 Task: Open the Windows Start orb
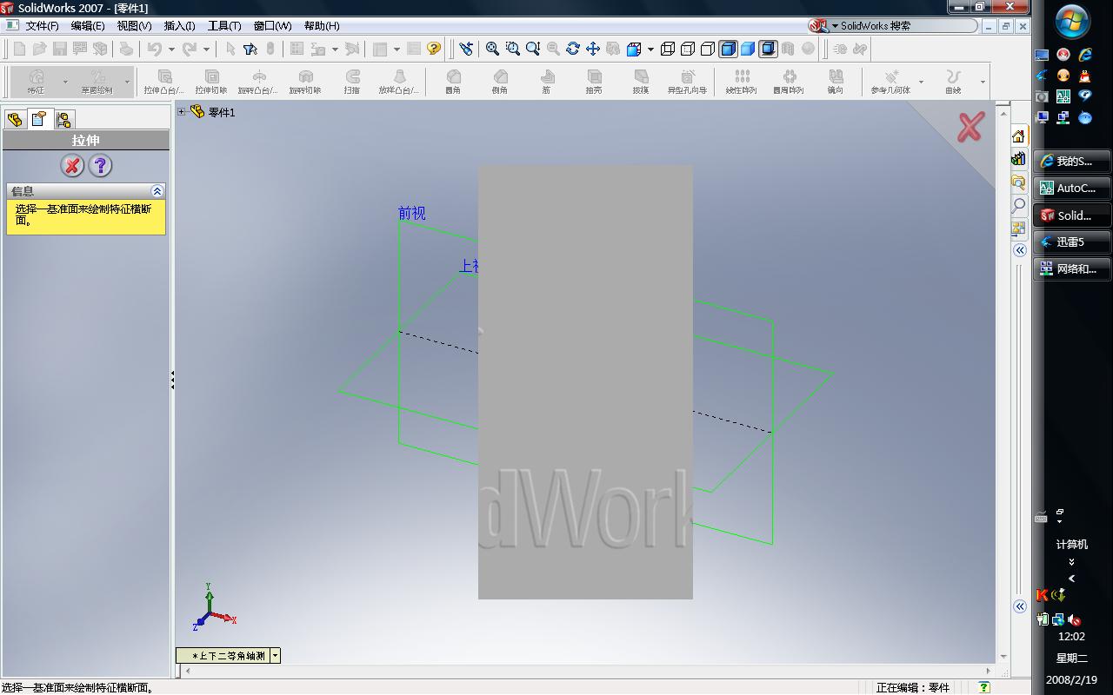(1073, 22)
